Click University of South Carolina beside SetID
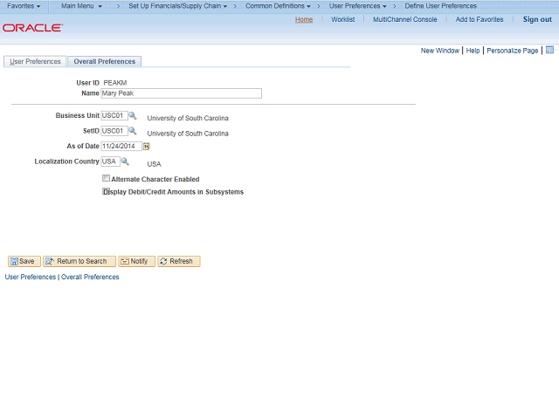This screenshot has width=559, height=419. (x=188, y=134)
